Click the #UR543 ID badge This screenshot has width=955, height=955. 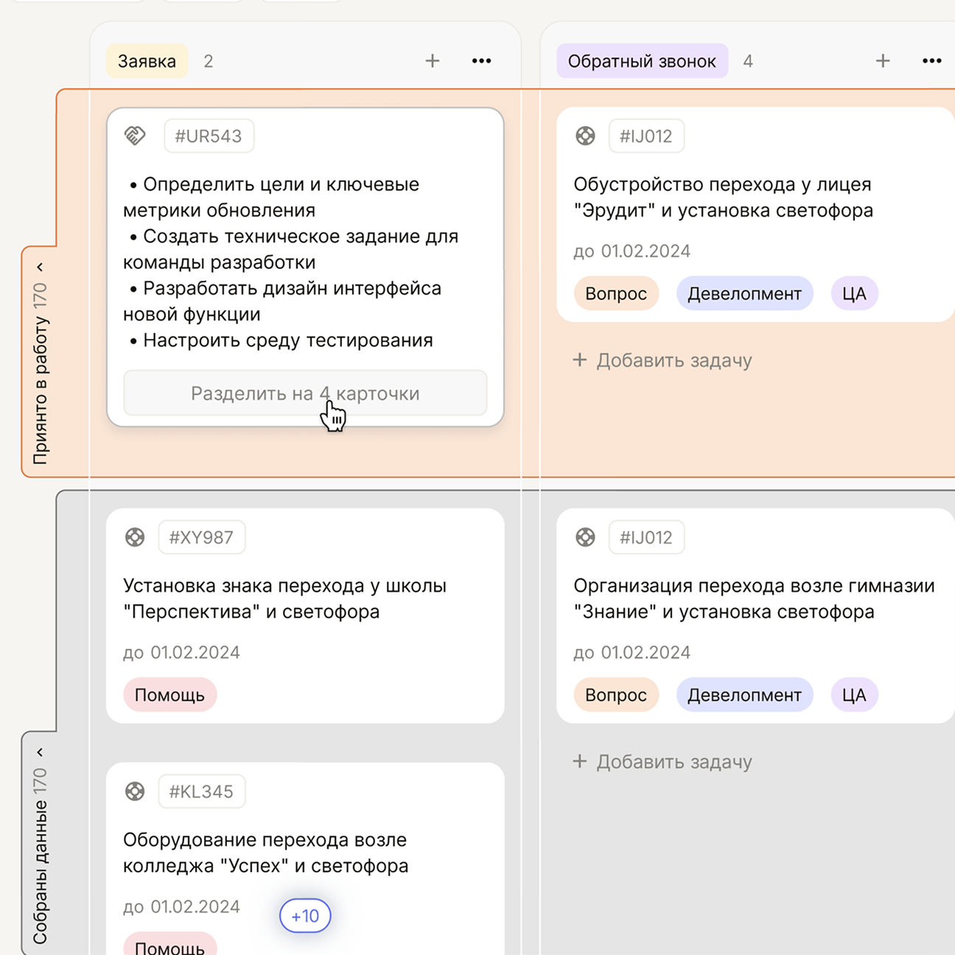[209, 136]
